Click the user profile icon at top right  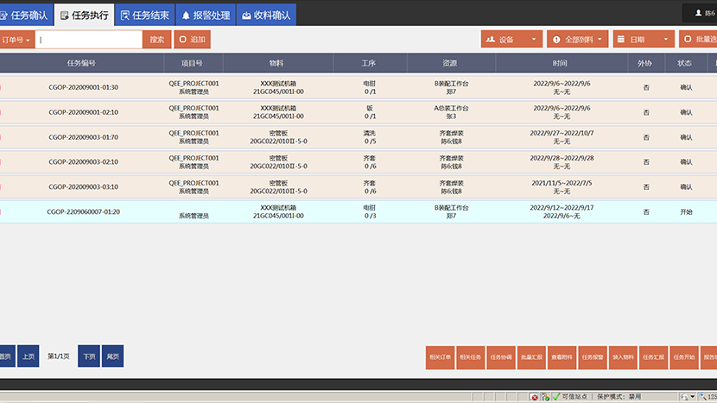pos(698,13)
